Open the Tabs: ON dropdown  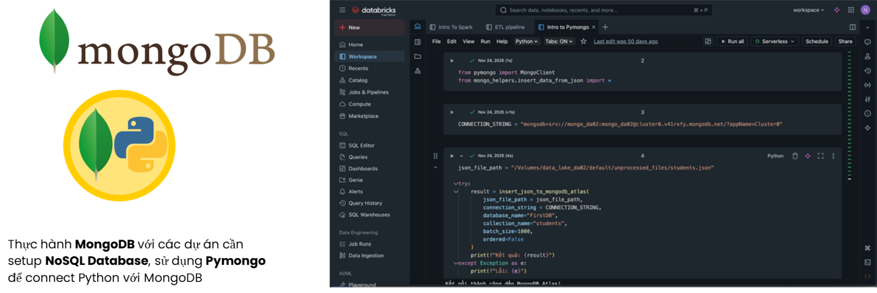pyautogui.click(x=559, y=42)
